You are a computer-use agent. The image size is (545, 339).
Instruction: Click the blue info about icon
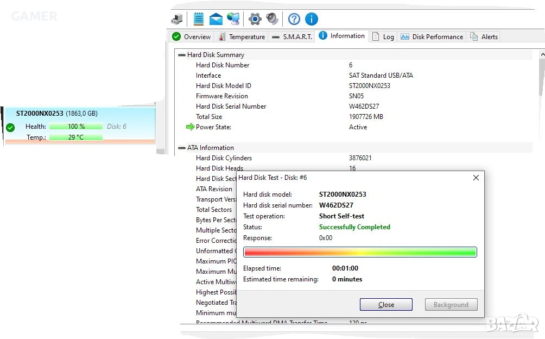(311, 20)
